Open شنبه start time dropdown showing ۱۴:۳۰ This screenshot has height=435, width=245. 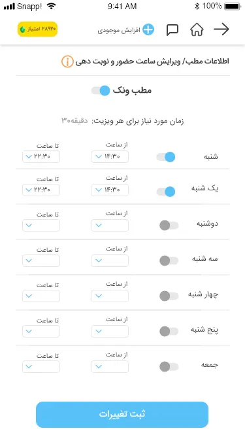pos(110,157)
